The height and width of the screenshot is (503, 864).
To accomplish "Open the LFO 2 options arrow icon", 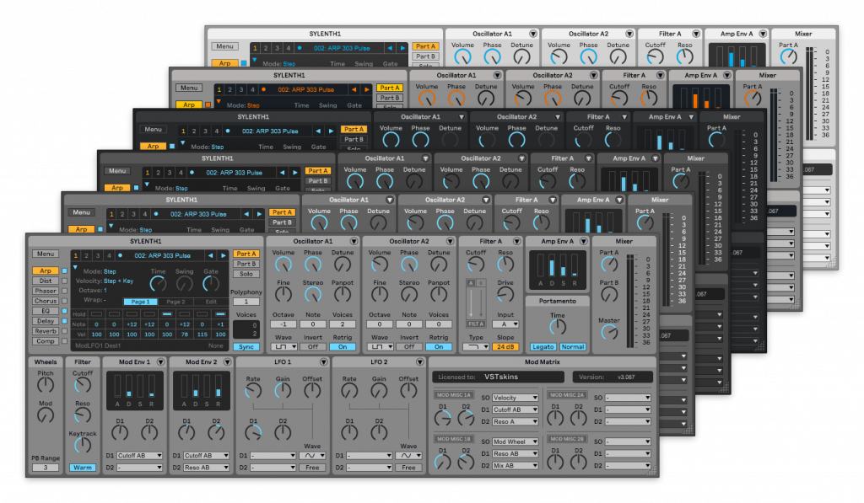I will click(418, 361).
